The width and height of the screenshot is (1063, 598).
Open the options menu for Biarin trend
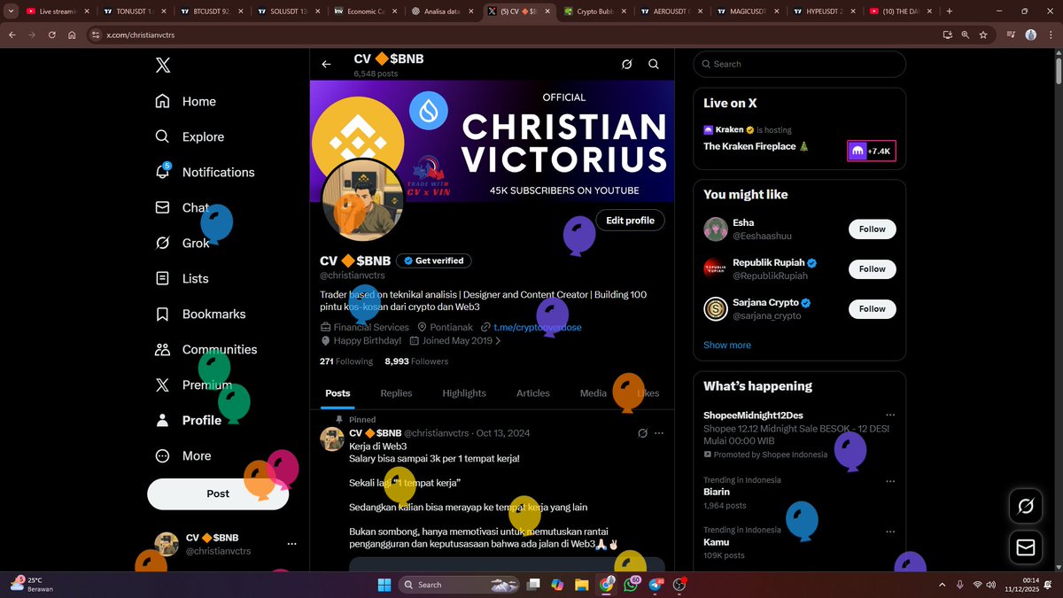890,482
